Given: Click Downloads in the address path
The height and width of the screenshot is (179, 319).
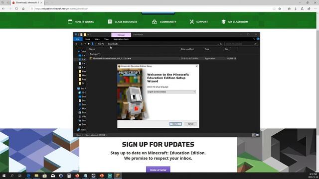Looking at the screenshot, I should [113, 44].
